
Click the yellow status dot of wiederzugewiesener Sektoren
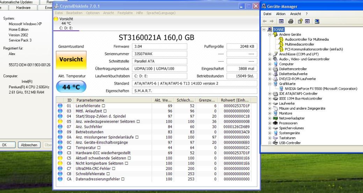click(x=60, y=121)
